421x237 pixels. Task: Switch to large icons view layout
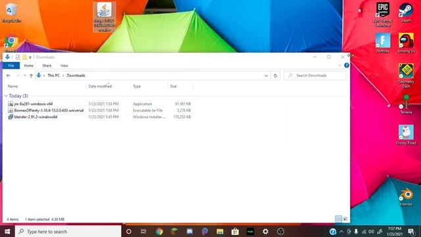(345, 219)
